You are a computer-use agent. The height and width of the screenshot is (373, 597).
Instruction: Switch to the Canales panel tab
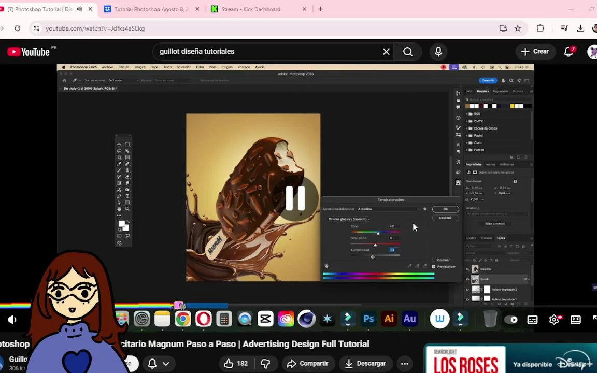coord(471,238)
